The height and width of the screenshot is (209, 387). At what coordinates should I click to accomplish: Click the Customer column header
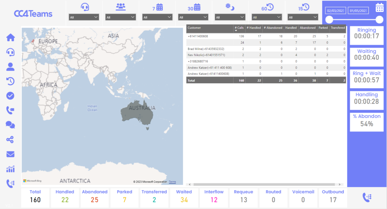pos(195,28)
